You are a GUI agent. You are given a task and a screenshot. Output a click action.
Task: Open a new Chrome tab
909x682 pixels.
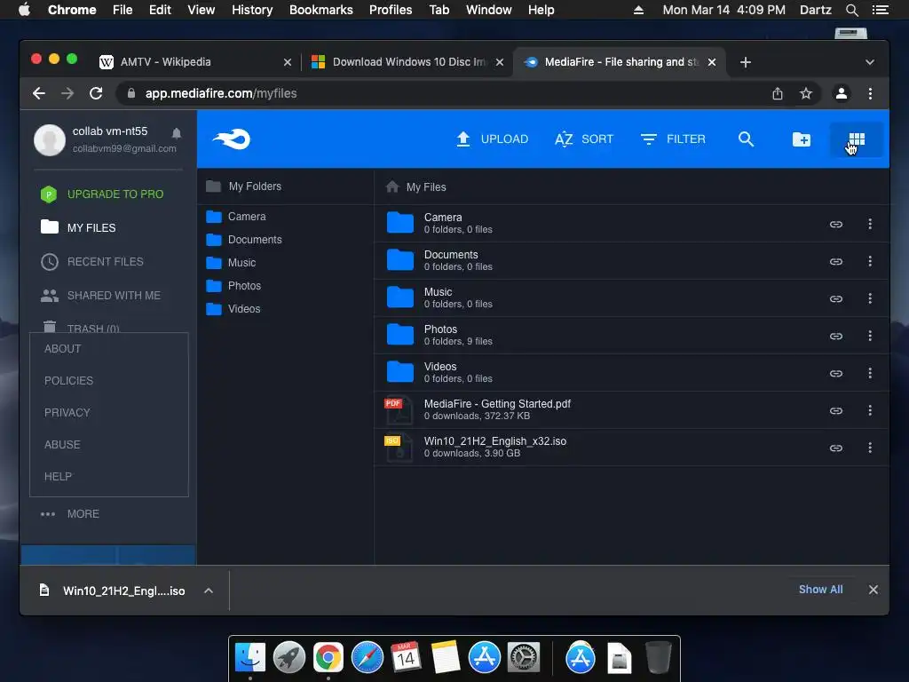tap(746, 62)
